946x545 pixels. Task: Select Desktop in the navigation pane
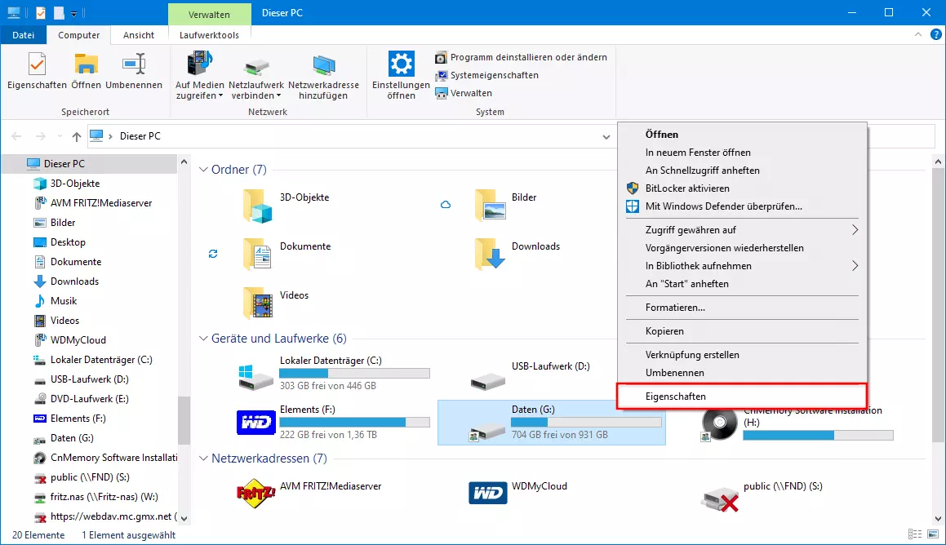pyautogui.click(x=68, y=242)
